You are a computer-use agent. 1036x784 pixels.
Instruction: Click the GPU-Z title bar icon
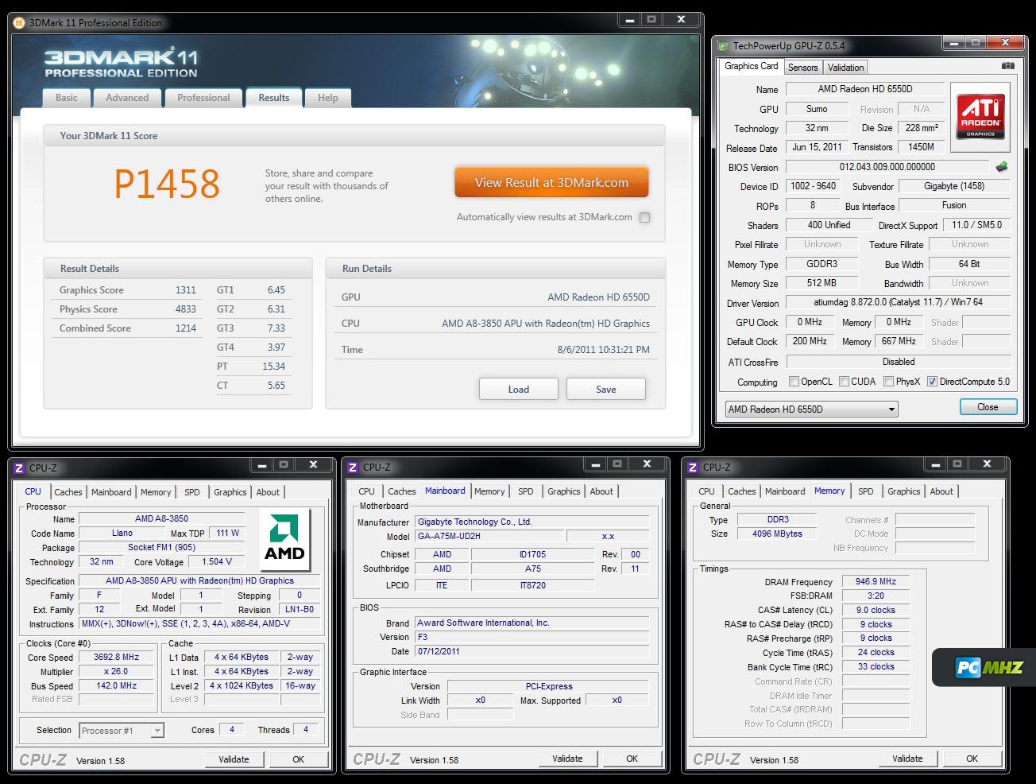pos(724,46)
